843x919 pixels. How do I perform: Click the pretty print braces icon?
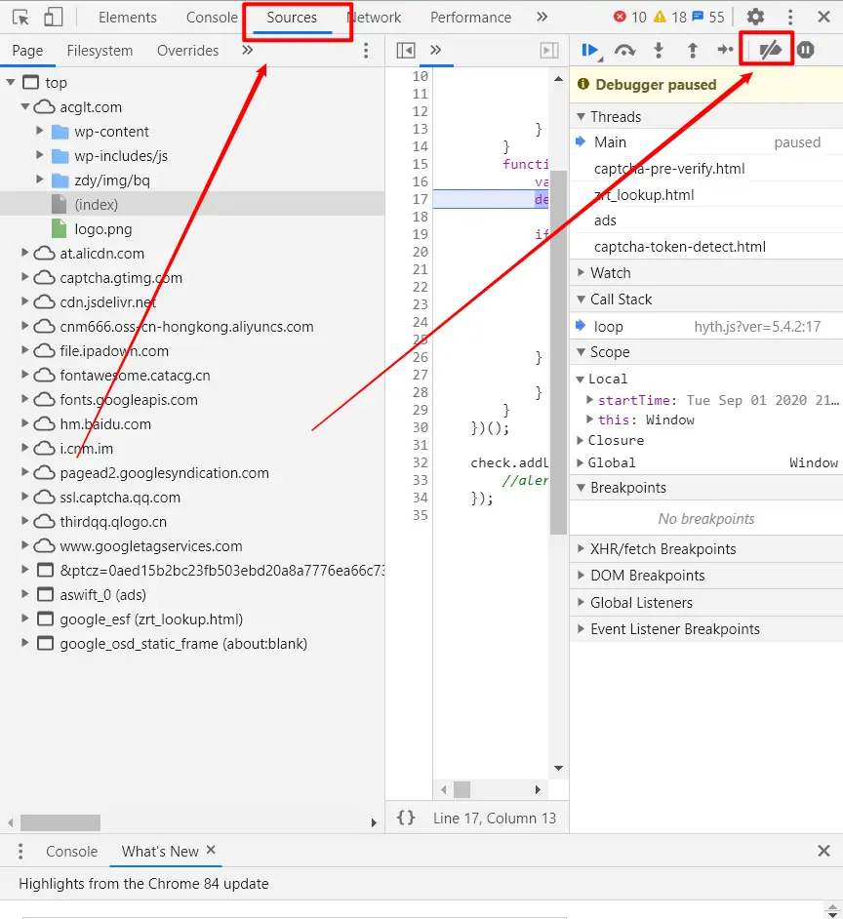(406, 818)
